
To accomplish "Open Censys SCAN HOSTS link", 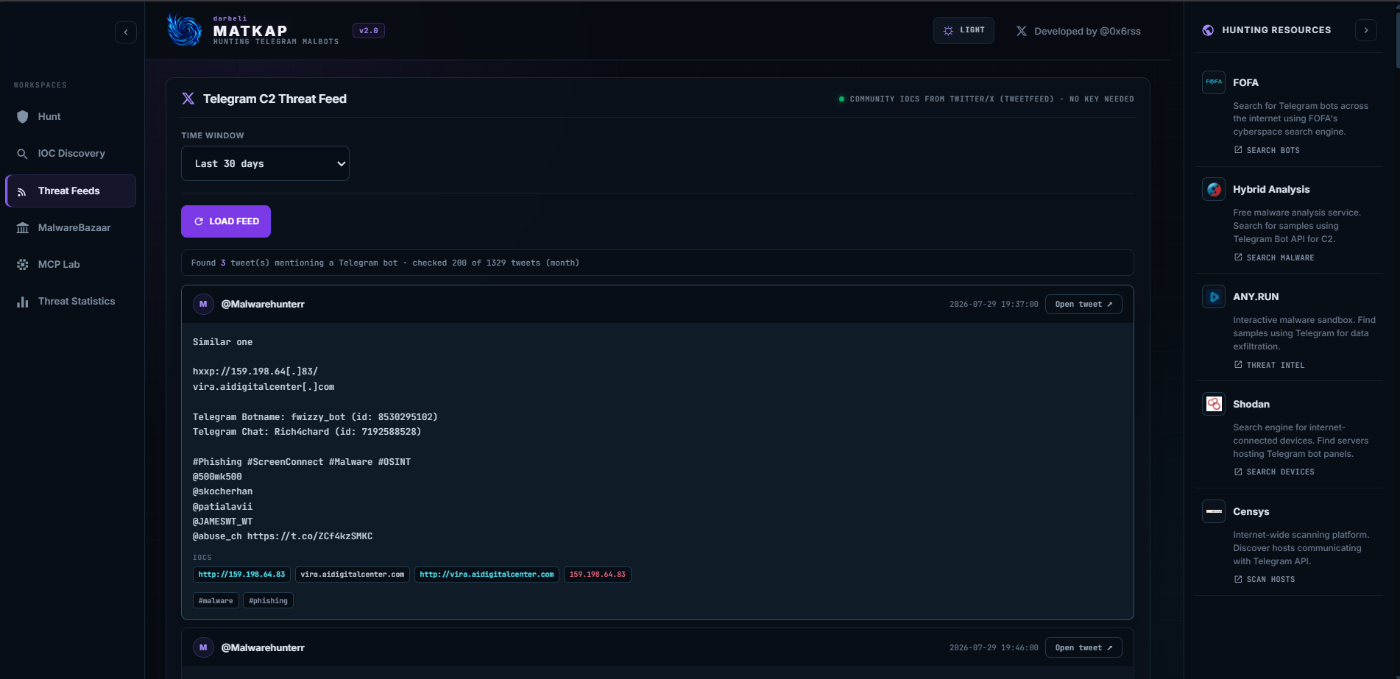I will point(1265,579).
